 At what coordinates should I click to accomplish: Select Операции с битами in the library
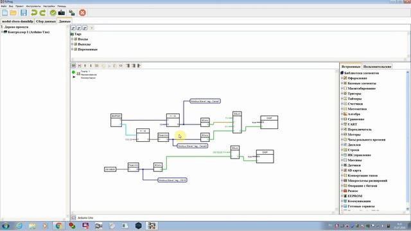pyautogui.click(x=362, y=185)
